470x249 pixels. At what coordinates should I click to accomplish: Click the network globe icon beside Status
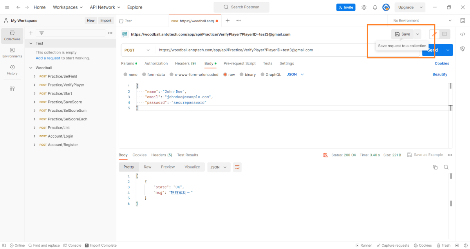[325, 155]
